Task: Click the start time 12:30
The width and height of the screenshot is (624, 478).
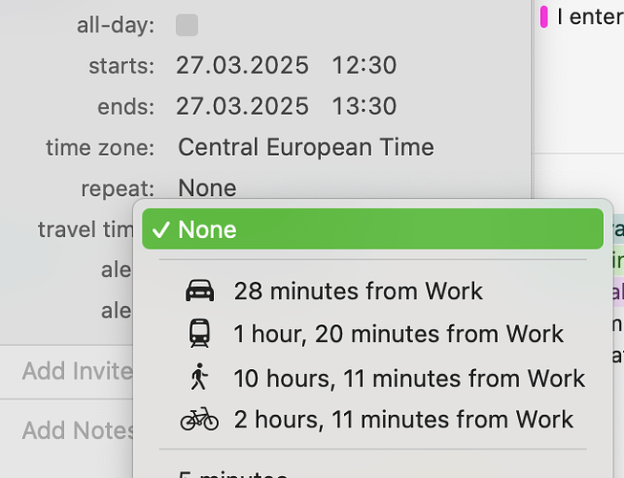Action: [x=364, y=65]
